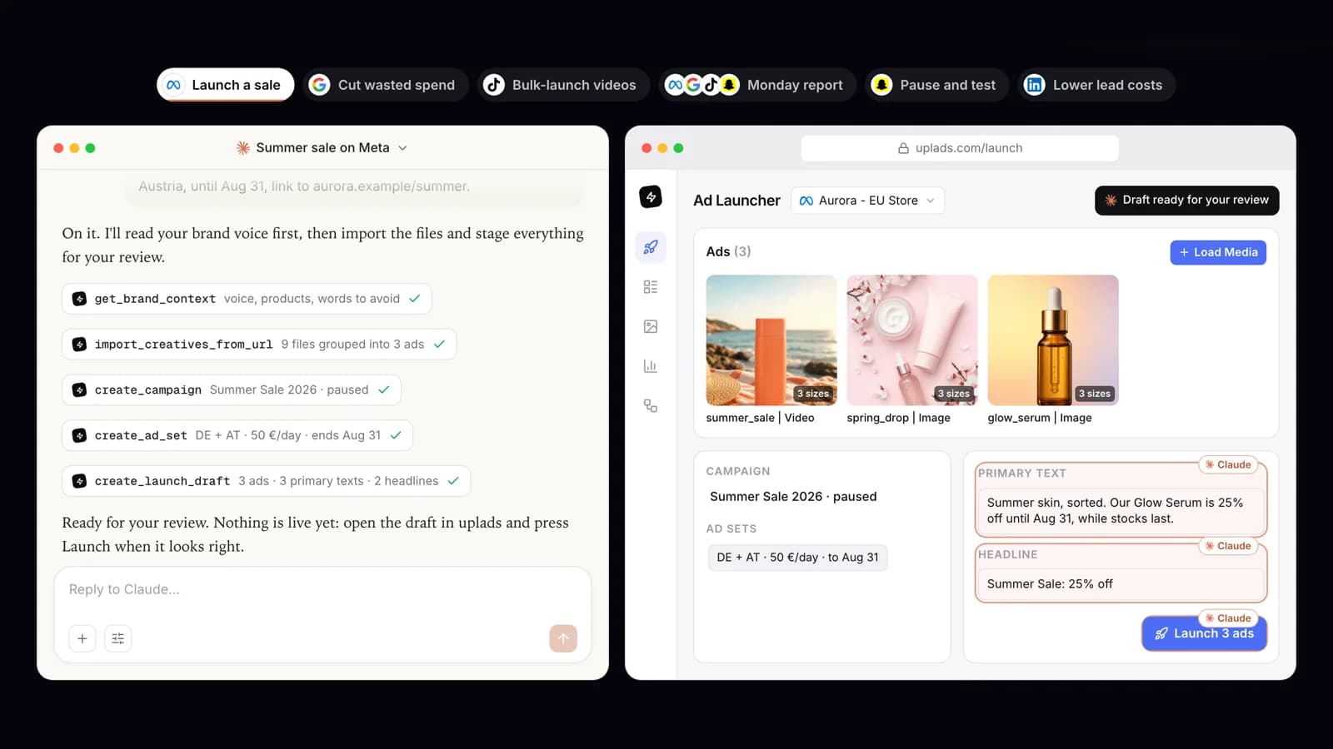This screenshot has width=1333, height=749.
Task: Click the uplads icon beside create_ad_set
Action: click(x=79, y=435)
